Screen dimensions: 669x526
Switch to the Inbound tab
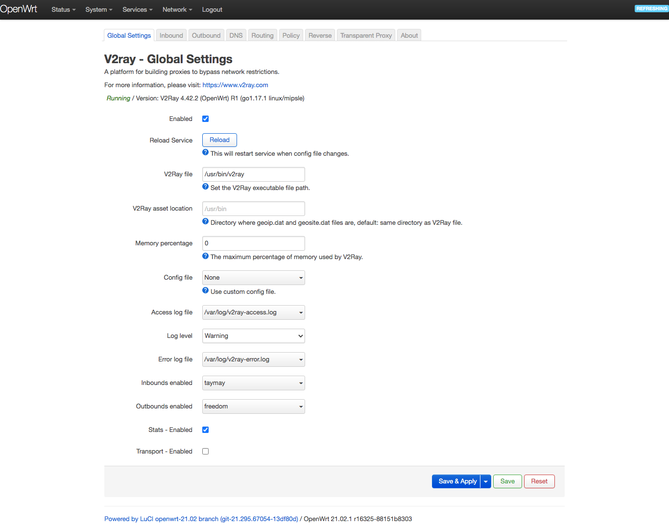(171, 35)
